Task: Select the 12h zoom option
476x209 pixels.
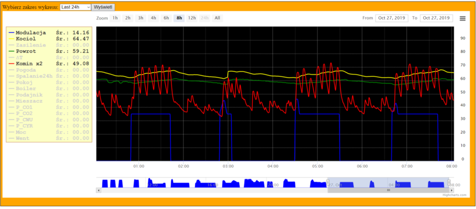Action: (192, 18)
